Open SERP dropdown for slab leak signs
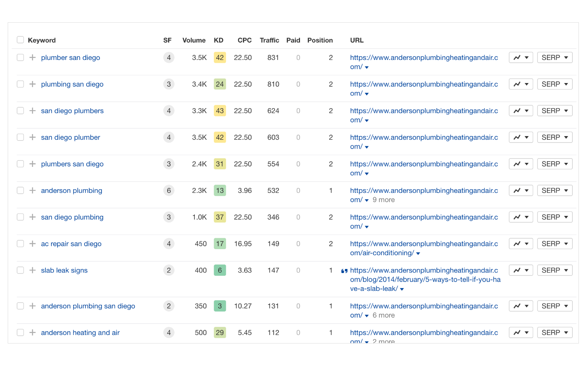This screenshot has width=587, height=367. point(555,270)
